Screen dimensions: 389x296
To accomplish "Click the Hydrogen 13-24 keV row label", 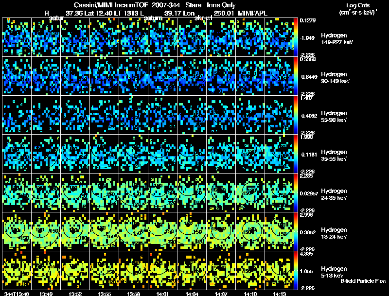I will tap(334, 233).
